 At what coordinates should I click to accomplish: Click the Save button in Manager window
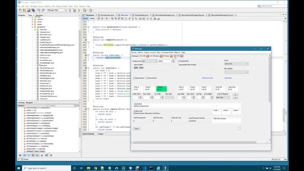pyautogui.click(x=137, y=129)
